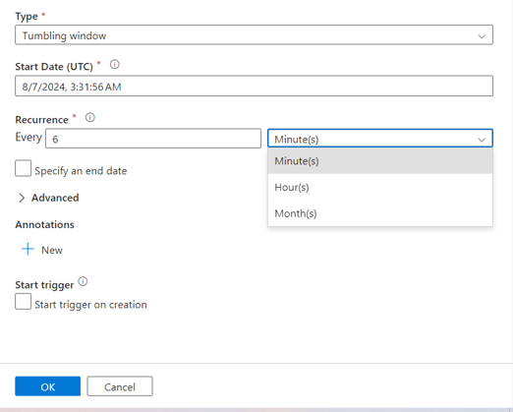Add a New annotation
The width and height of the screenshot is (513, 412).
pos(42,250)
